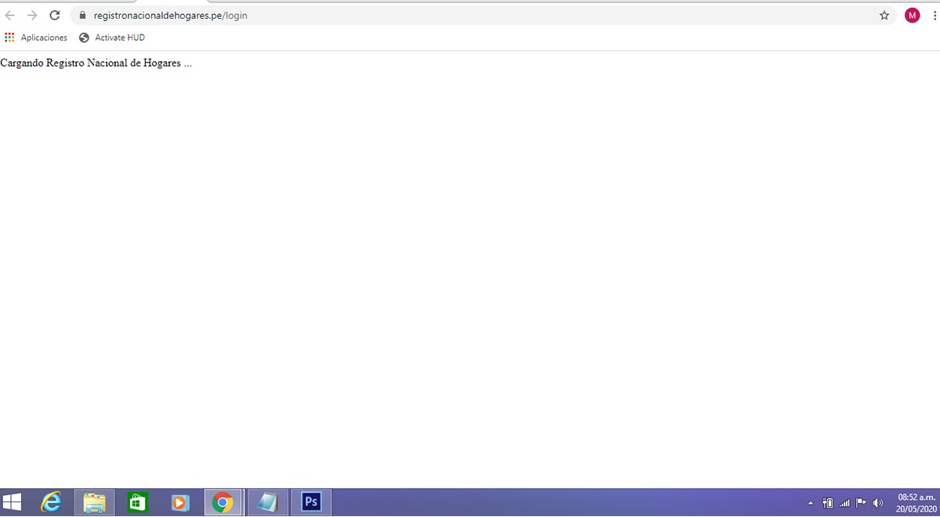Image resolution: width=940 pixels, height=517 pixels.
Task: Switch to Photoshop in the taskbar
Action: (311, 502)
